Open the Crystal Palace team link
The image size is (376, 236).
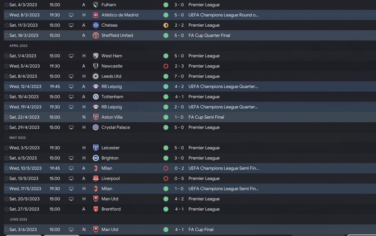click(x=115, y=127)
